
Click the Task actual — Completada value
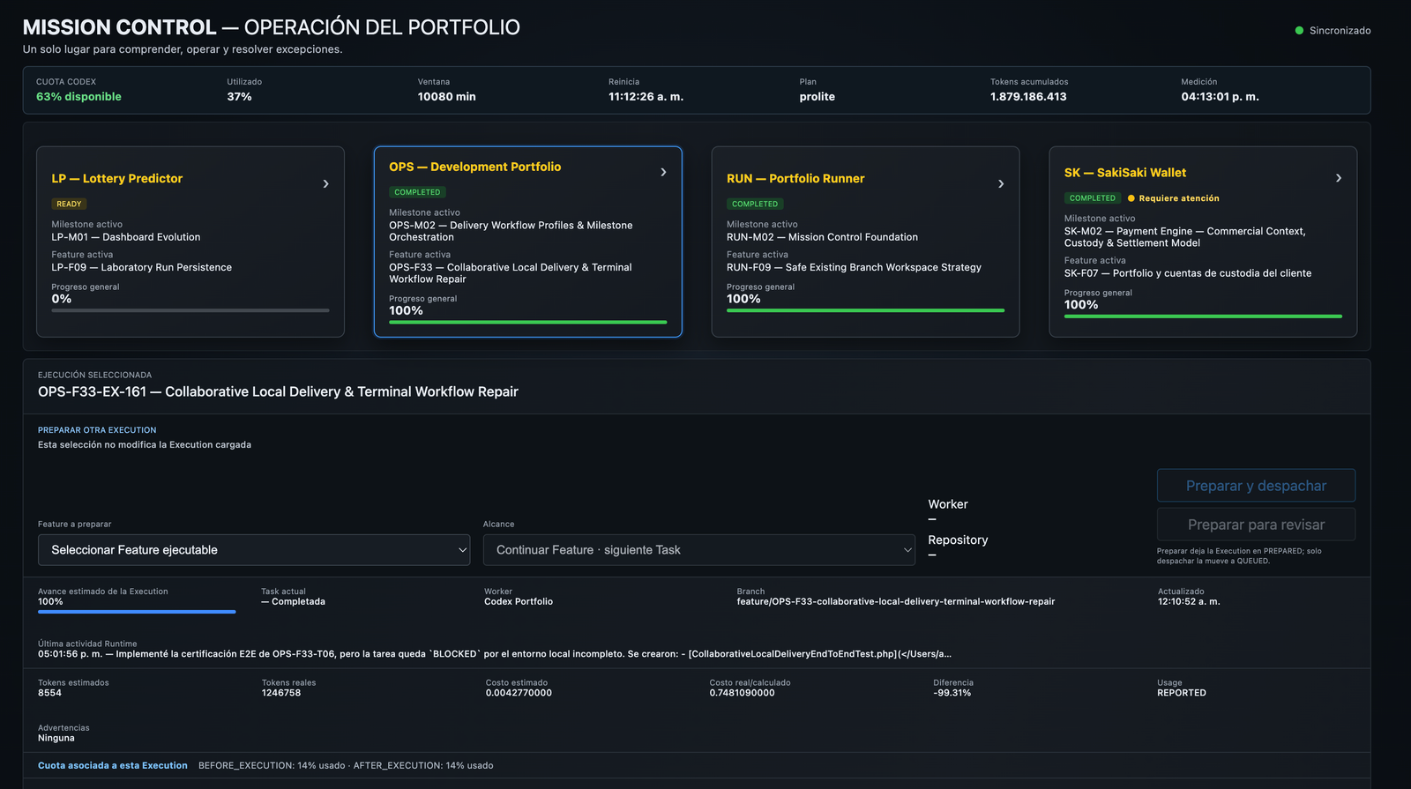pyautogui.click(x=293, y=602)
